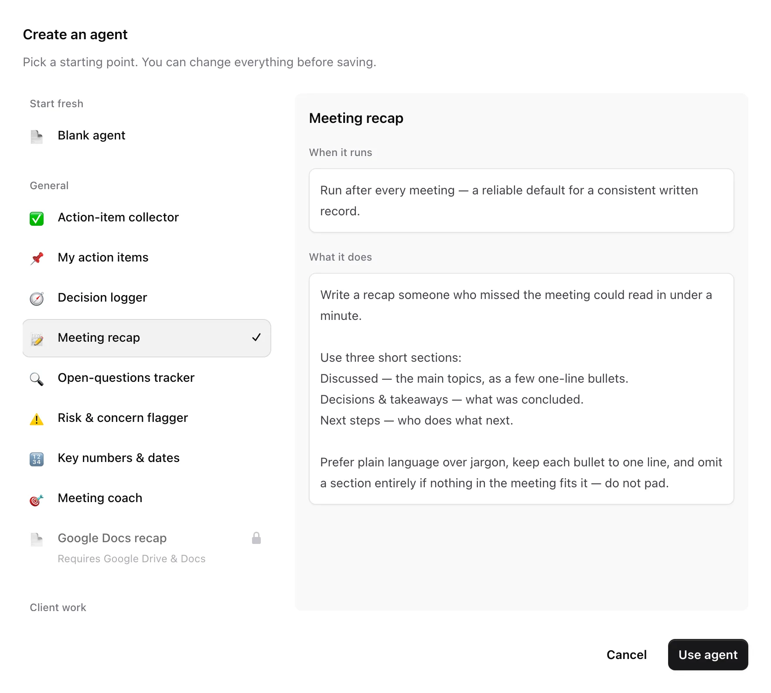Click the compass Decision logger icon

tap(37, 299)
